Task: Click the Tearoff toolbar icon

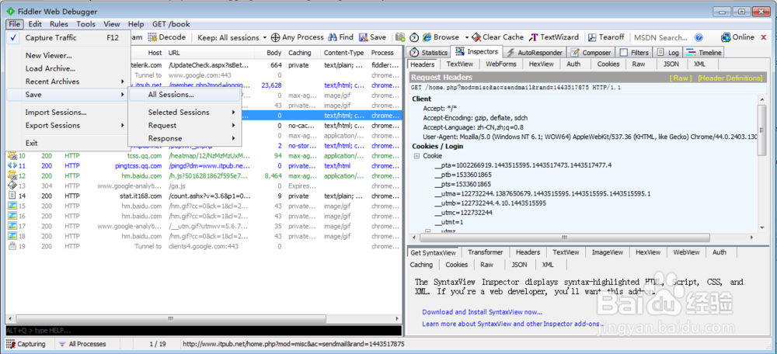Action: point(592,37)
